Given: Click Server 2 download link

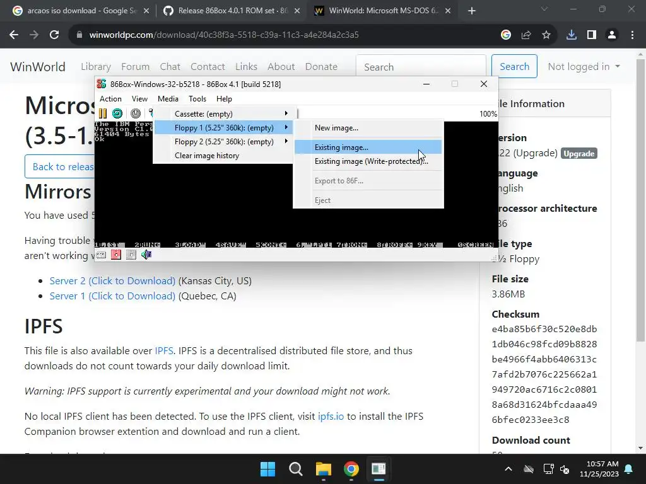Looking at the screenshot, I should click(112, 280).
